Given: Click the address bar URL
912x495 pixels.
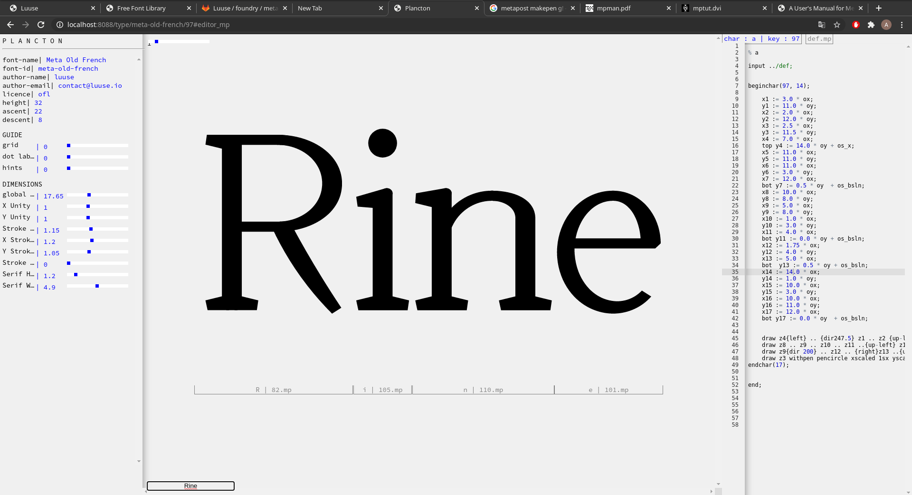Looking at the screenshot, I should point(148,25).
